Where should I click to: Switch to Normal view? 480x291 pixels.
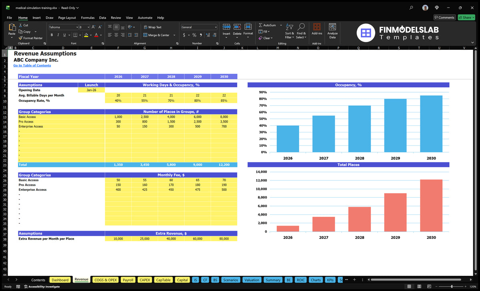pyautogui.click(x=409, y=287)
